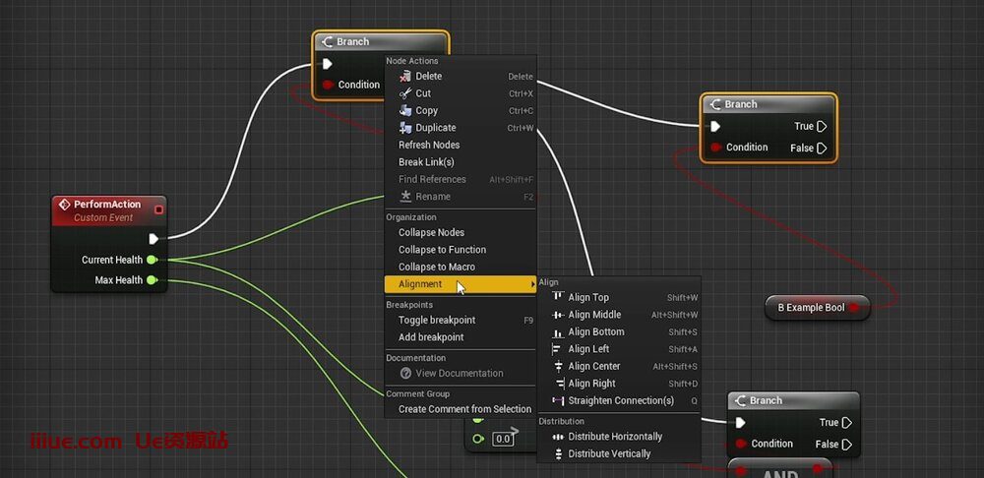The height and width of the screenshot is (478, 984).
Task: Select the AND node at the bottom
Action: click(780, 470)
